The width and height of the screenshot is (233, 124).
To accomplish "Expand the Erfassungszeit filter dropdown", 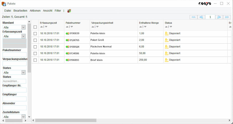I will pyautogui.click(x=23, y=36).
